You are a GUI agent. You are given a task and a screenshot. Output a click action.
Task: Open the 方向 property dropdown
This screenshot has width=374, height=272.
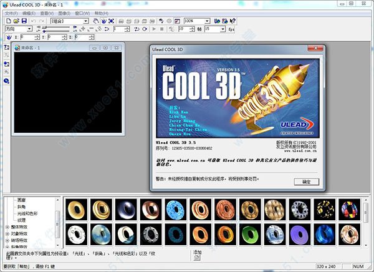point(29,29)
